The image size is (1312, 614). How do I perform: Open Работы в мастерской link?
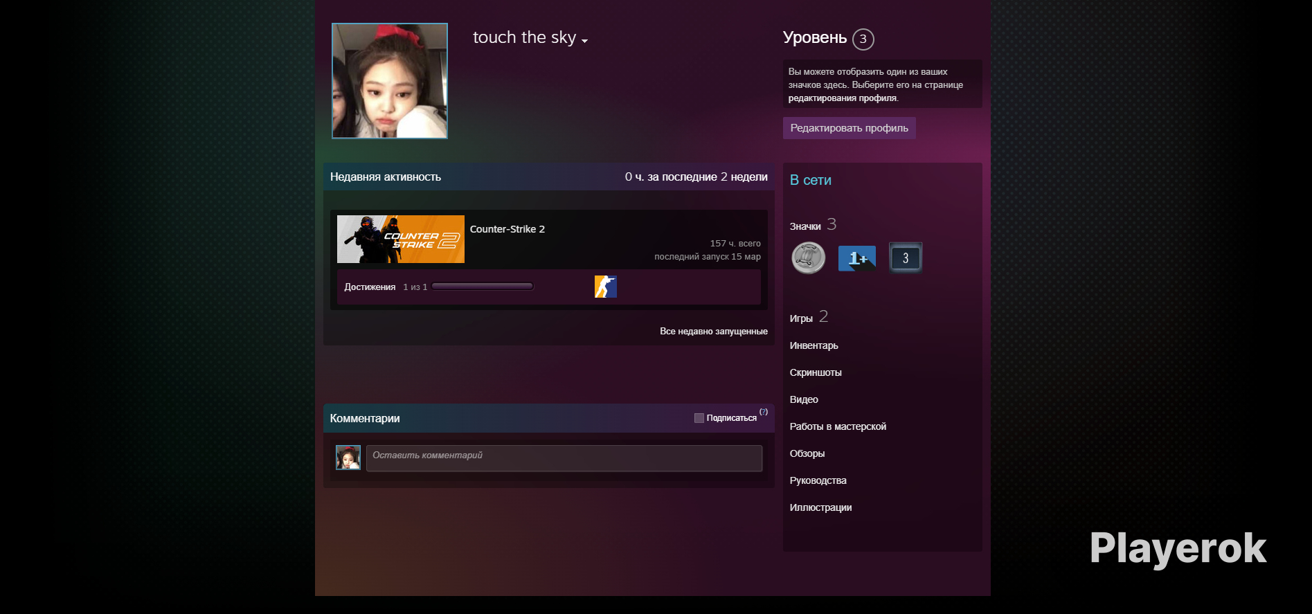click(838, 426)
